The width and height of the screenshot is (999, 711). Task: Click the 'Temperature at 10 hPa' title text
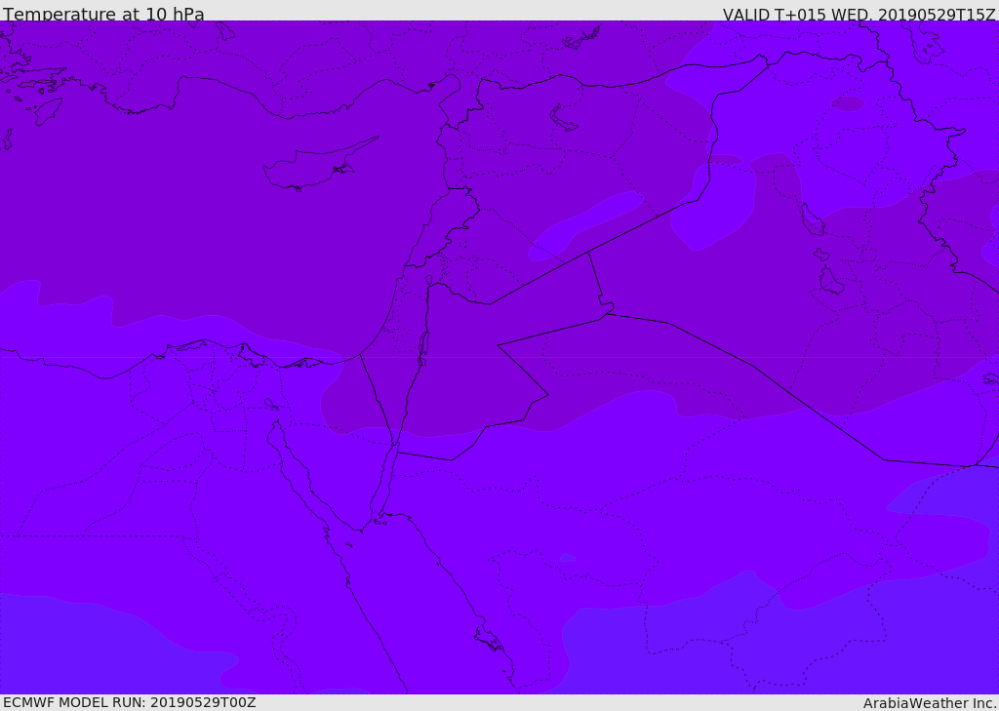tap(103, 14)
